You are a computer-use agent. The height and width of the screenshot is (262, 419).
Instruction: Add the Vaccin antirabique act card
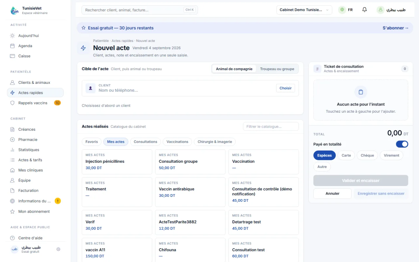(190, 192)
